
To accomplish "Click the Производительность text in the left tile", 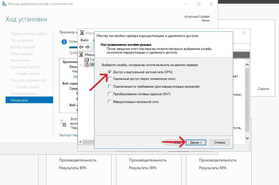I will [78, 160].
